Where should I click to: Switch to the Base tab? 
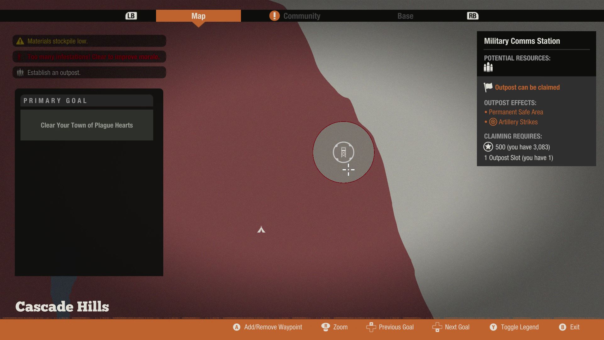click(405, 15)
